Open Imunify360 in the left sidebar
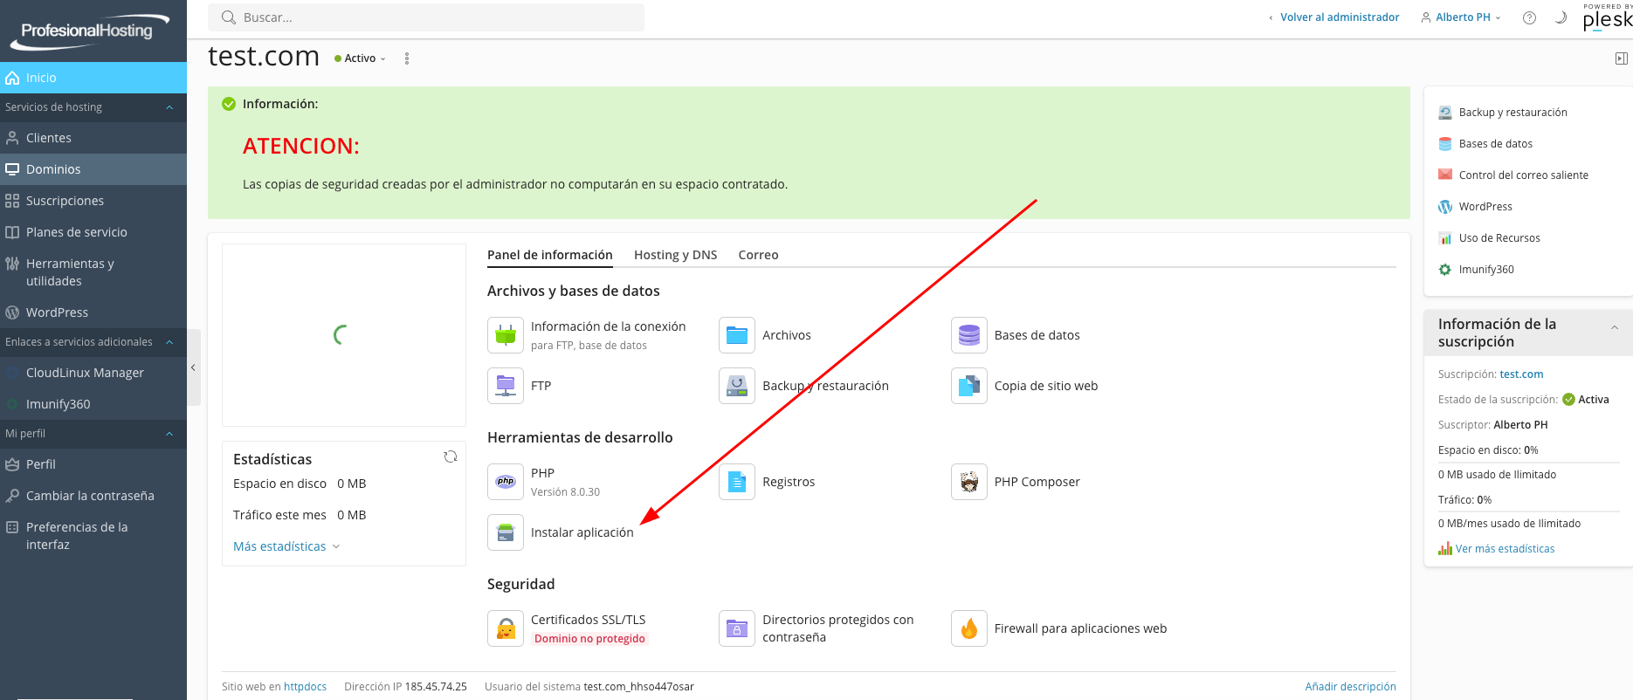 click(93, 404)
